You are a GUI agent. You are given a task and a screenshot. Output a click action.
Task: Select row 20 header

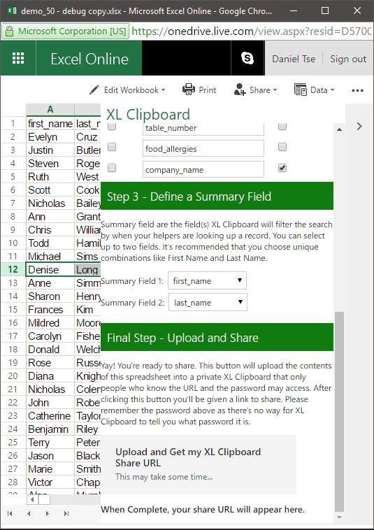(x=13, y=375)
